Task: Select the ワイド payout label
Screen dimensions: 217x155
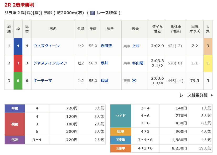Action: click(x=121, y=116)
